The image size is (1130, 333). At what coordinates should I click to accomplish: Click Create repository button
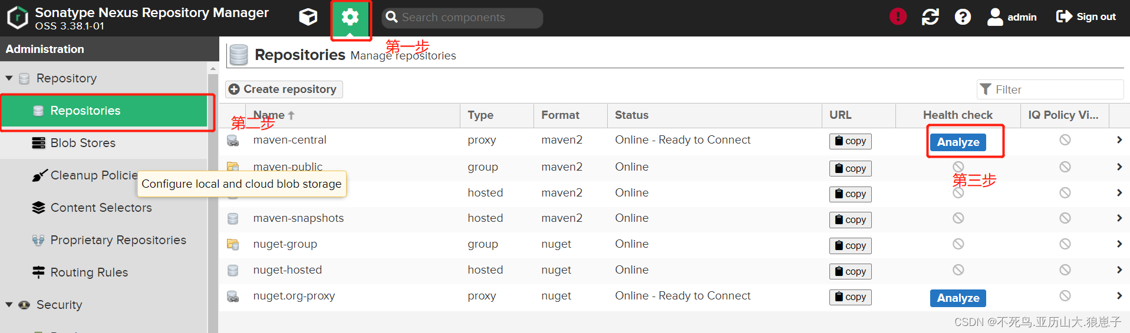[x=284, y=89]
